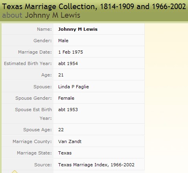Click the Texas Marriage Collection page title

tap(94, 7)
